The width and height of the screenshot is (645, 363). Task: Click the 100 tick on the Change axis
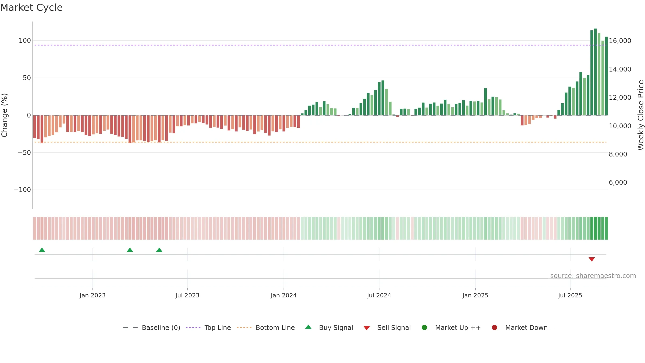click(x=25, y=41)
